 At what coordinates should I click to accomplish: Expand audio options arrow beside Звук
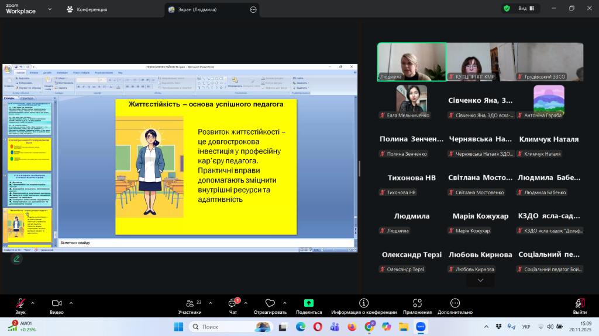coord(33,303)
